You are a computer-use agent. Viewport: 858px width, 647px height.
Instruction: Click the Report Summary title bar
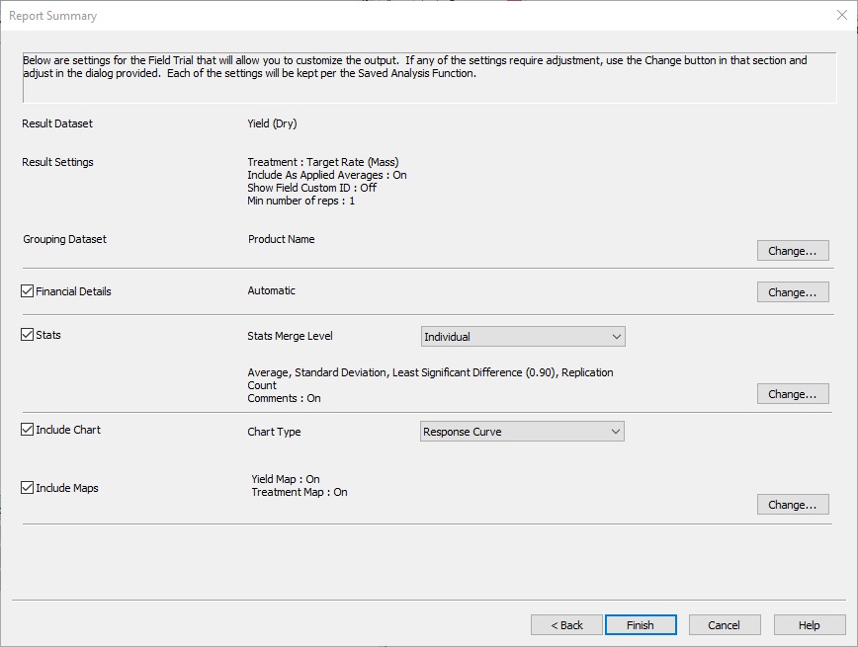[395, 16]
